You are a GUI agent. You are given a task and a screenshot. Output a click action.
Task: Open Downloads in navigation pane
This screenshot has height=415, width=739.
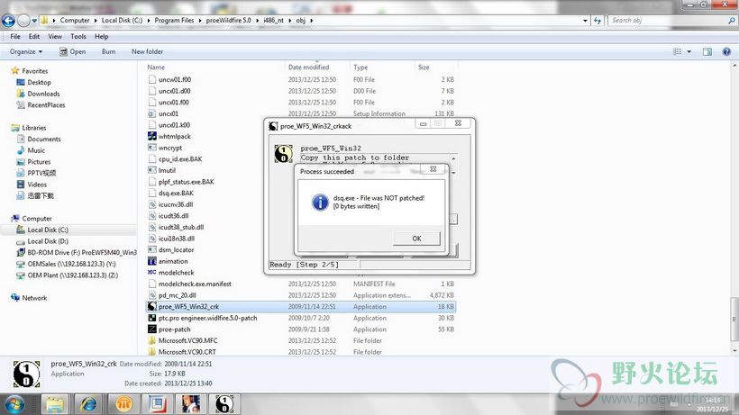point(43,94)
